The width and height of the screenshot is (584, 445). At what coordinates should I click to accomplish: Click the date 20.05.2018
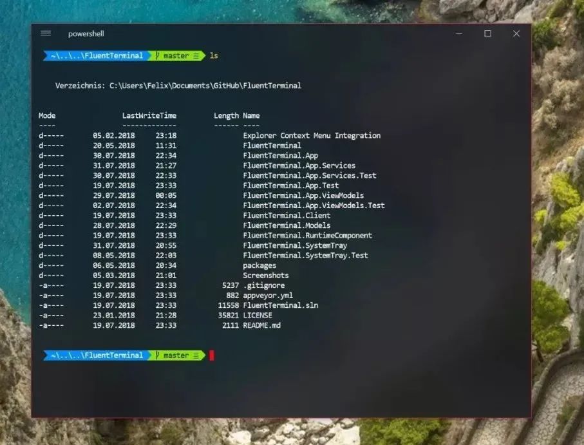coord(114,146)
